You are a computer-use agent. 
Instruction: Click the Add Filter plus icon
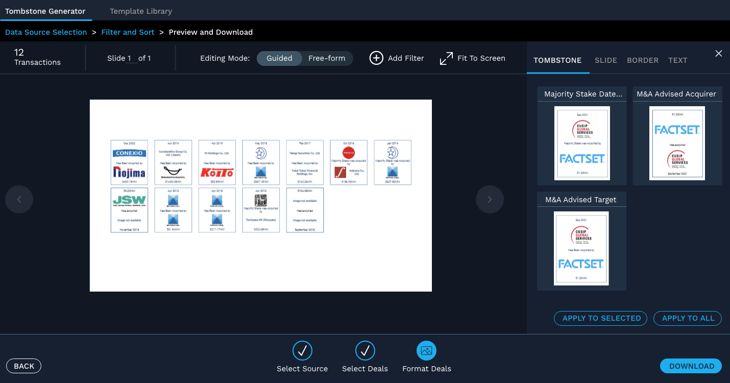click(376, 58)
